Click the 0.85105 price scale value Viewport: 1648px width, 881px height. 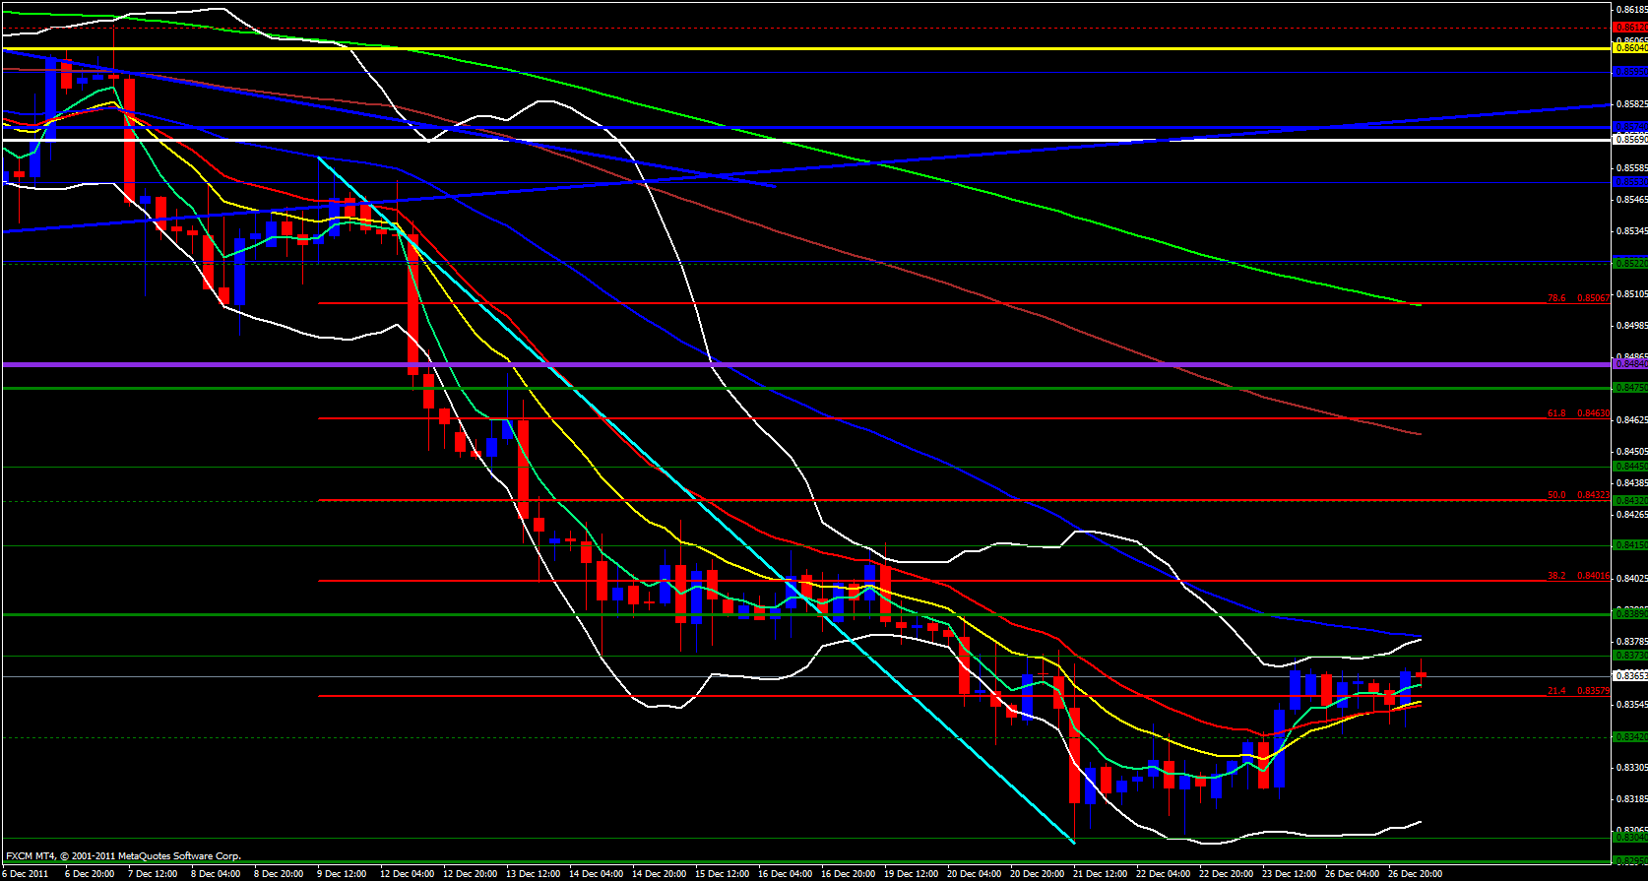pos(1632,293)
